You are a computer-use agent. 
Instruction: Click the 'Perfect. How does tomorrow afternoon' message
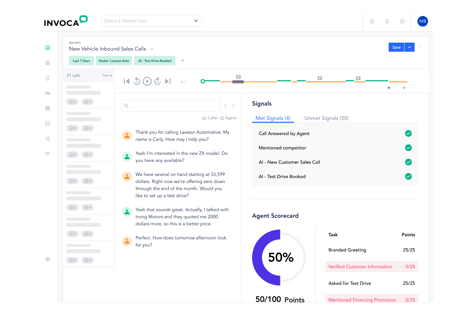point(181,241)
